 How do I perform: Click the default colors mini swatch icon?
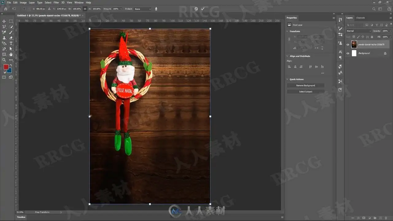pyautogui.click(x=4, y=72)
